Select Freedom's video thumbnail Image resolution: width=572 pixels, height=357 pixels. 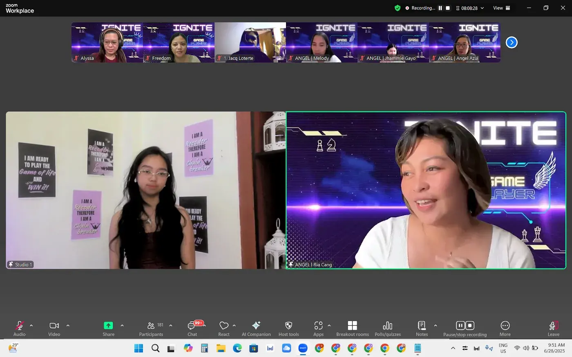(x=179, y=42)
